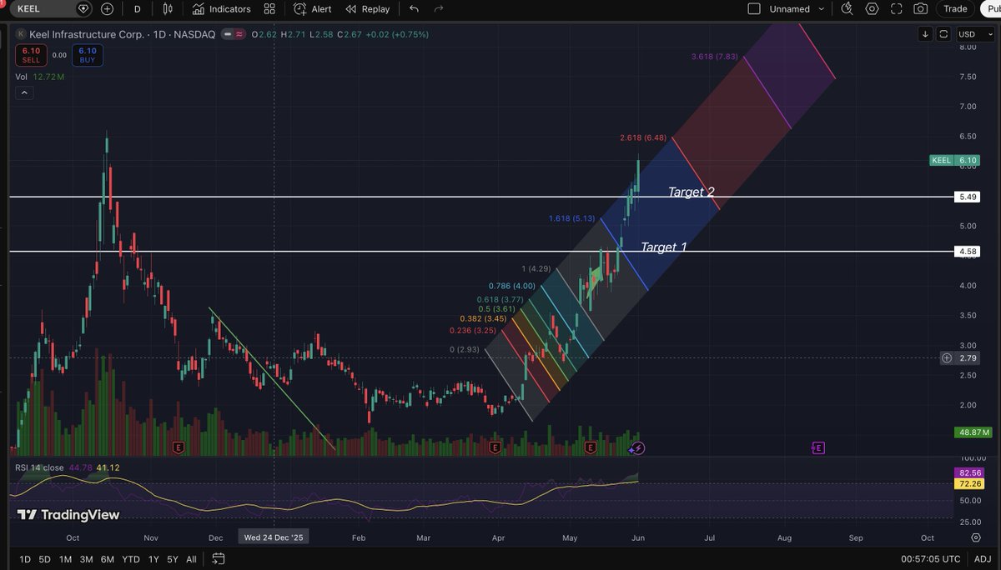Open the indicator templates grid icon
The width and height of the screenshot is (1001, 570).
click(x=269, y=9)
